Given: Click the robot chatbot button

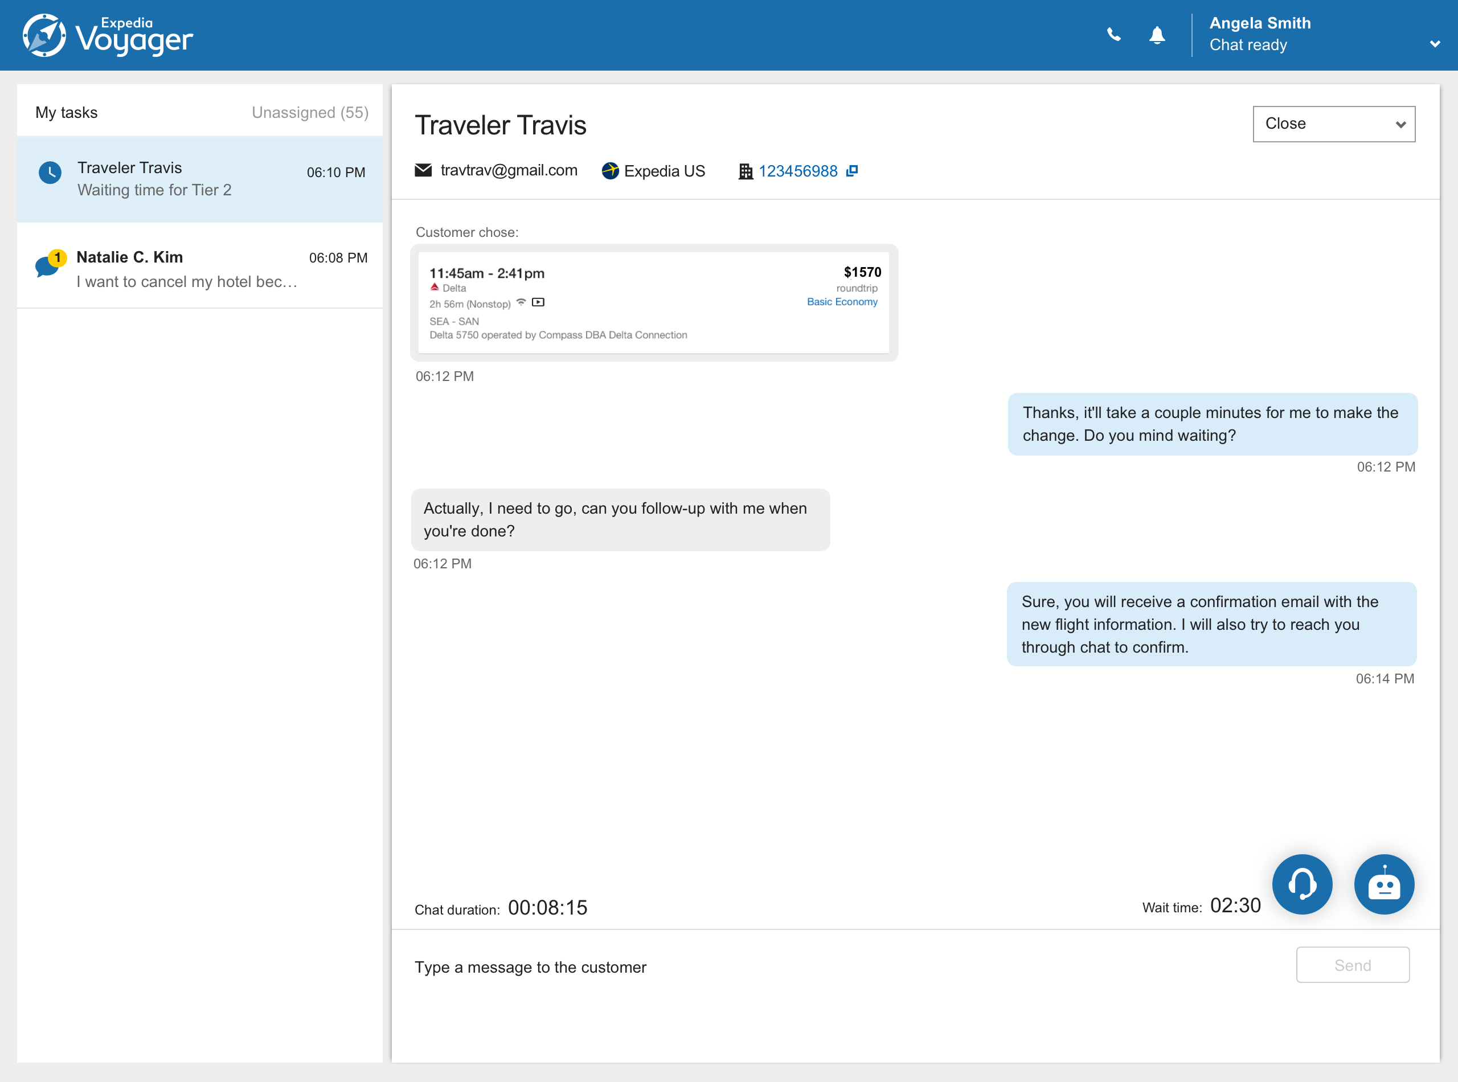Looking at the screenshot, I should 1383,884.
